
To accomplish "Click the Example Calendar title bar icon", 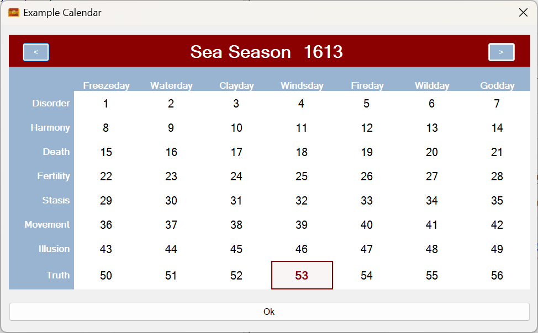I will click(x=14, y=13).
